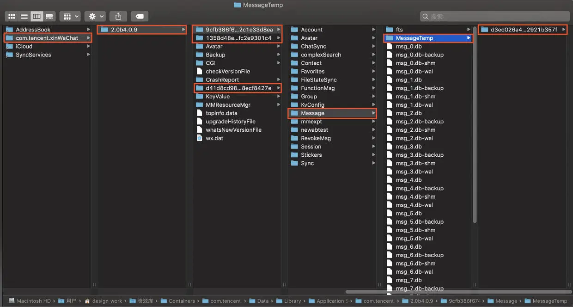Screen dimensions: 573x307
Task: Open the RevokeMsg folder icon
Action: coord(294,138)
